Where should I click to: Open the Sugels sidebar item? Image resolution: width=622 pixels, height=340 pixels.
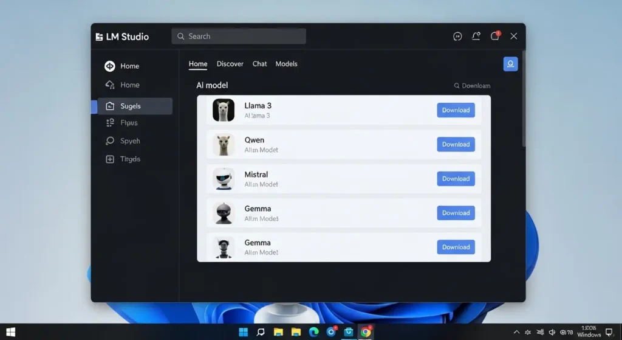(x=135, y=106)
